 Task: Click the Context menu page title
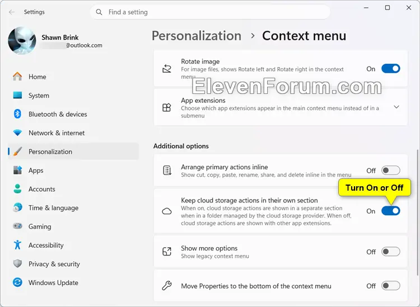click(304, 36)
